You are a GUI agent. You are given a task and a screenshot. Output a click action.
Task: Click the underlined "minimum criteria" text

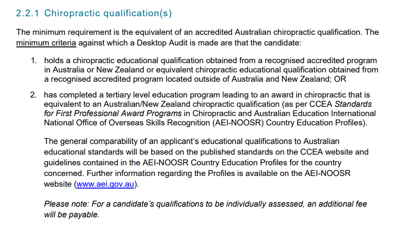point(46,43)
